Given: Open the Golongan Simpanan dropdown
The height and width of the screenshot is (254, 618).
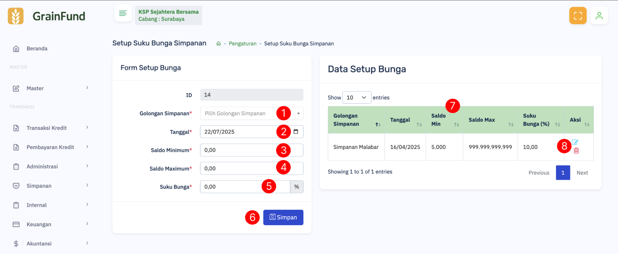Looking at the screenshot, I should coord(252,113).
